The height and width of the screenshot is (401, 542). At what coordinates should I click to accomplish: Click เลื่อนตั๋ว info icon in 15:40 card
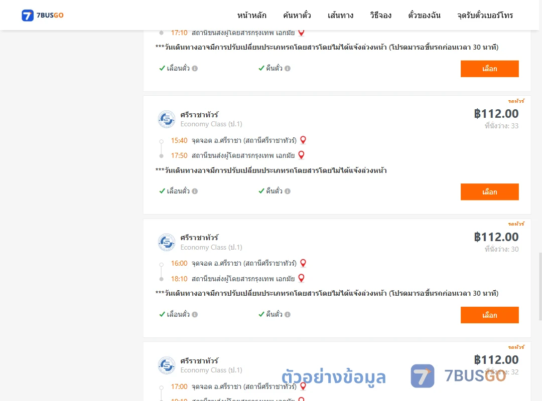click(x=195, y=191)
